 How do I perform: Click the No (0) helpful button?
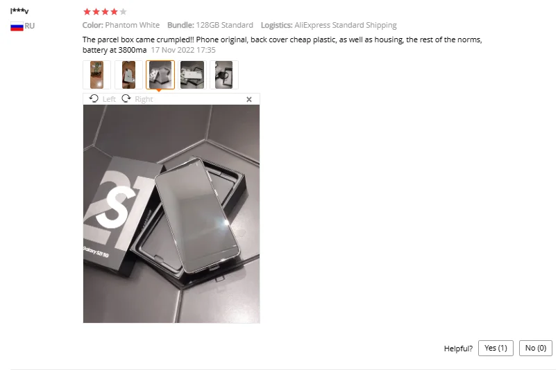[536, 348]
